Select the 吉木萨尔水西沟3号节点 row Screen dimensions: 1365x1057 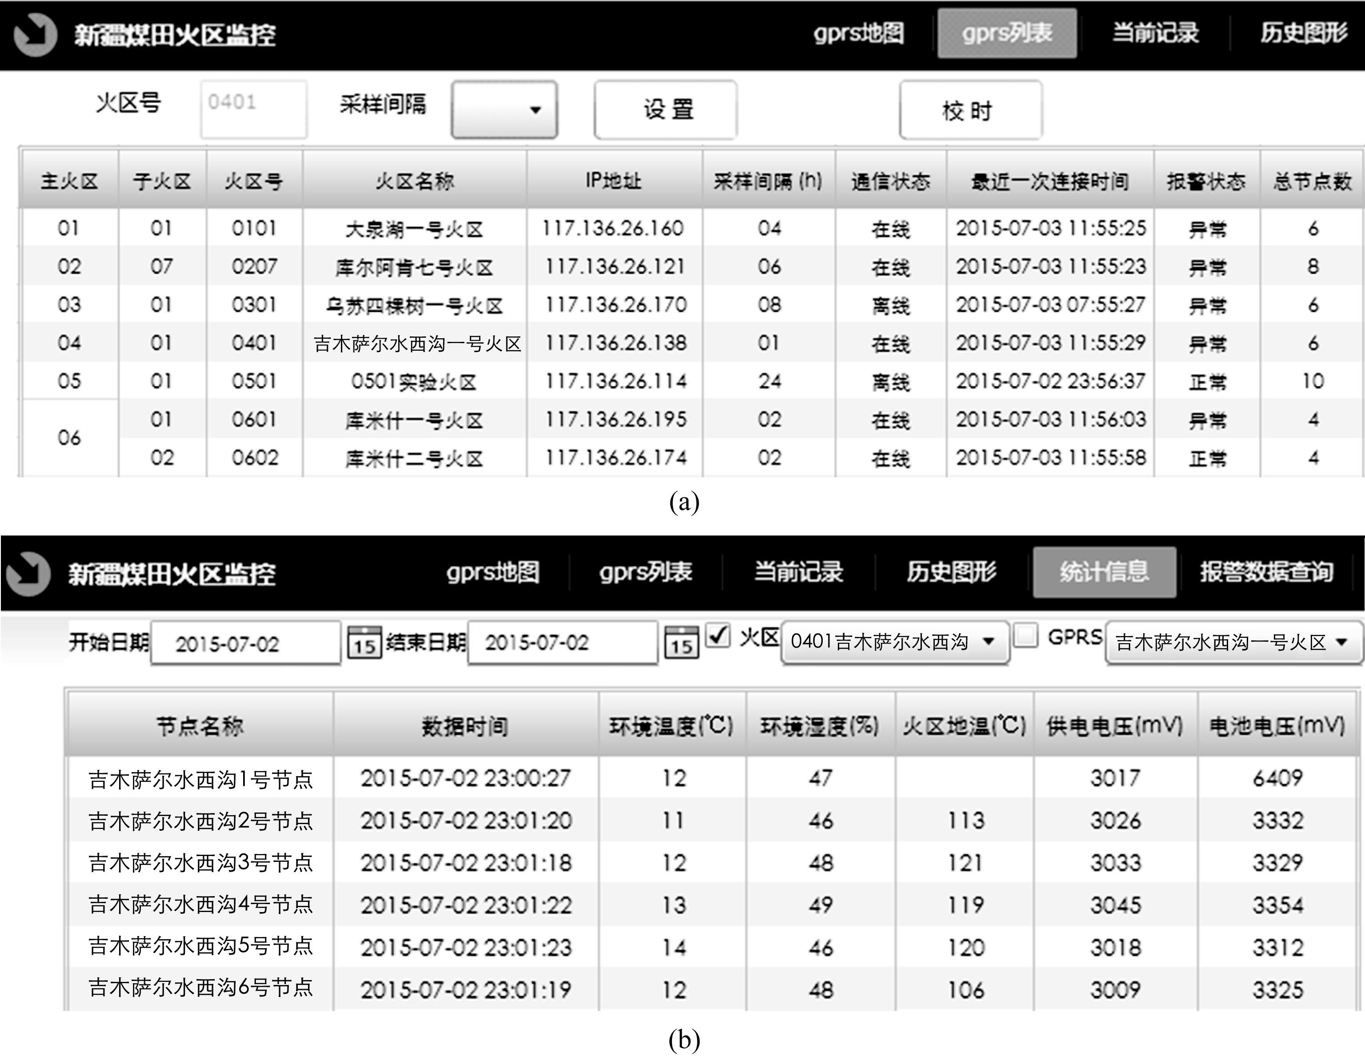click(200, 863)
